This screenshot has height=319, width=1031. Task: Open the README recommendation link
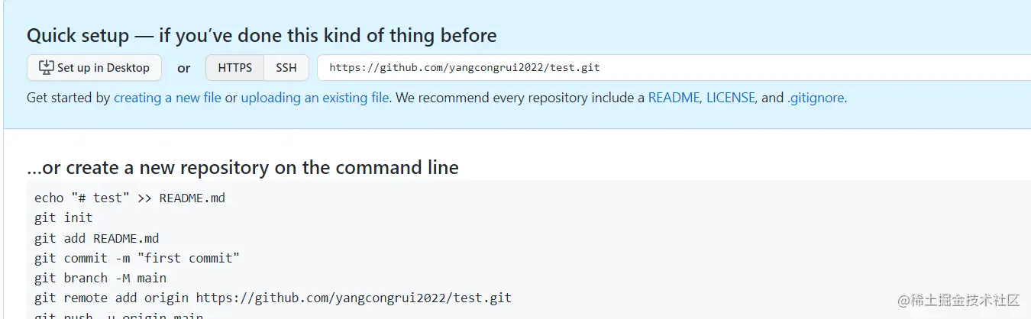pyautogui.click(x=674, y=98)
